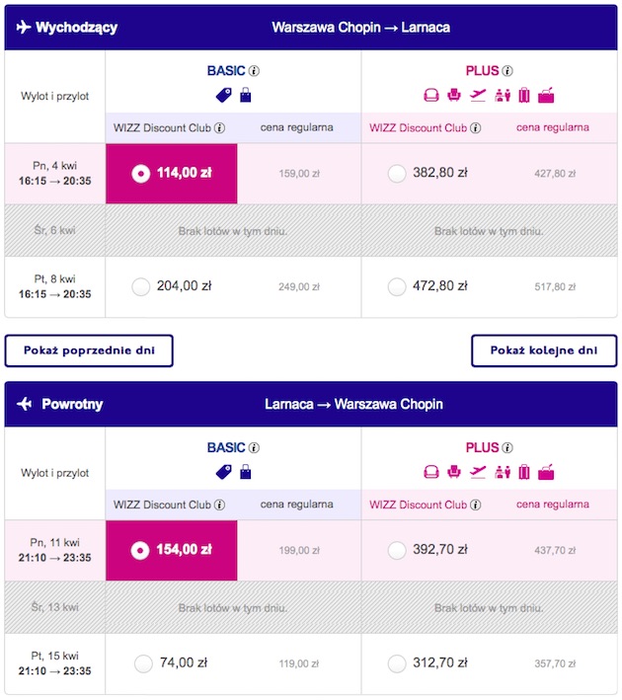
Task: Click the outbound BASIC price tag icon
Action: point(224,95)
